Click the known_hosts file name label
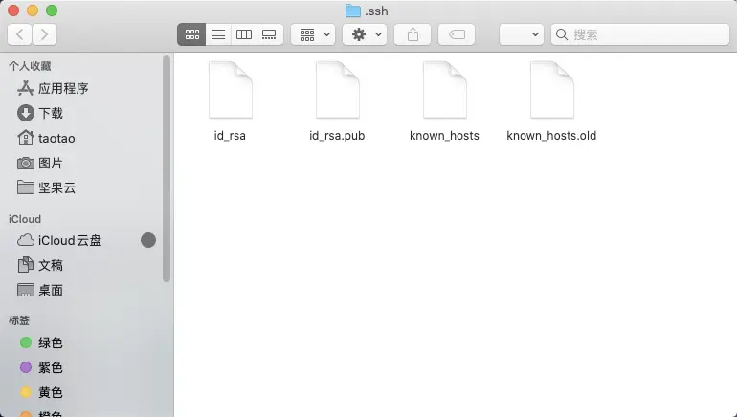737x417 pixels. coord(444,136)
